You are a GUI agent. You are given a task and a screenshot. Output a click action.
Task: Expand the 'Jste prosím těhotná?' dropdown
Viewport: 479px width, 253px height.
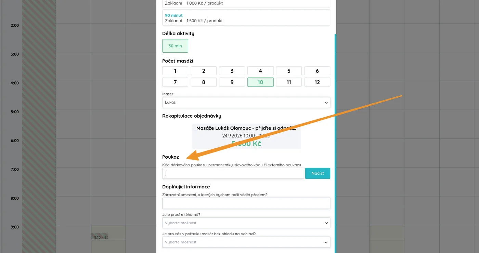pos(246,223)
